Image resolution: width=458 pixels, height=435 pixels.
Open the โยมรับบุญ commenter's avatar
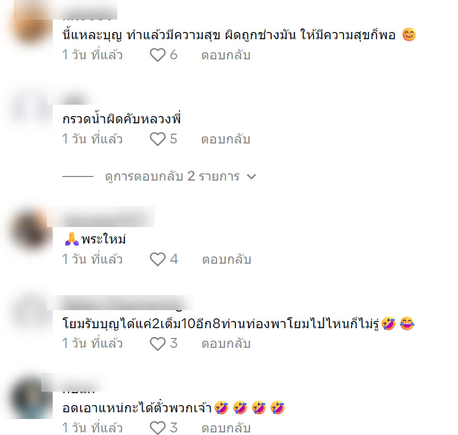click(x=31, y=315)
